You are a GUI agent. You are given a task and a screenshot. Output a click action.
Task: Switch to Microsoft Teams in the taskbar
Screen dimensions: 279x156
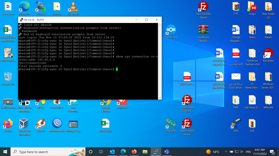167,152
